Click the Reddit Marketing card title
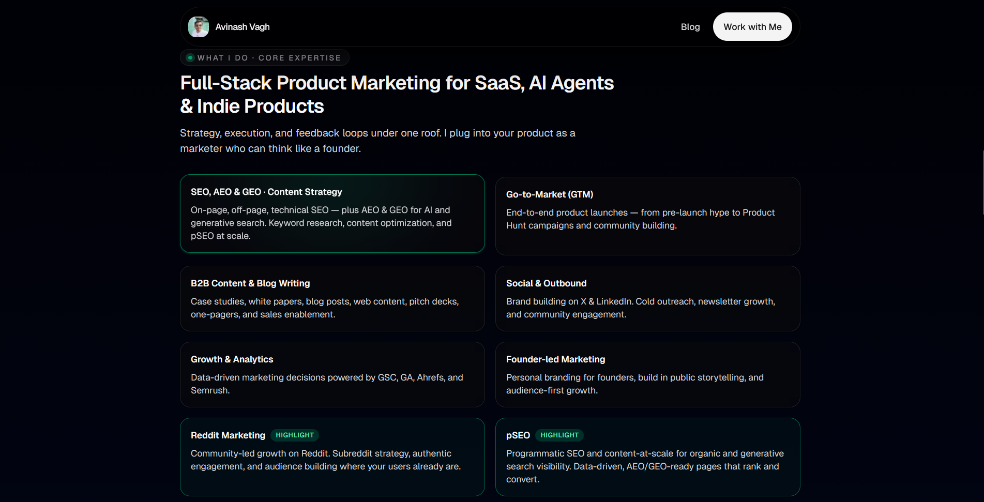984x502 pixels. click(x=228, y=435)
